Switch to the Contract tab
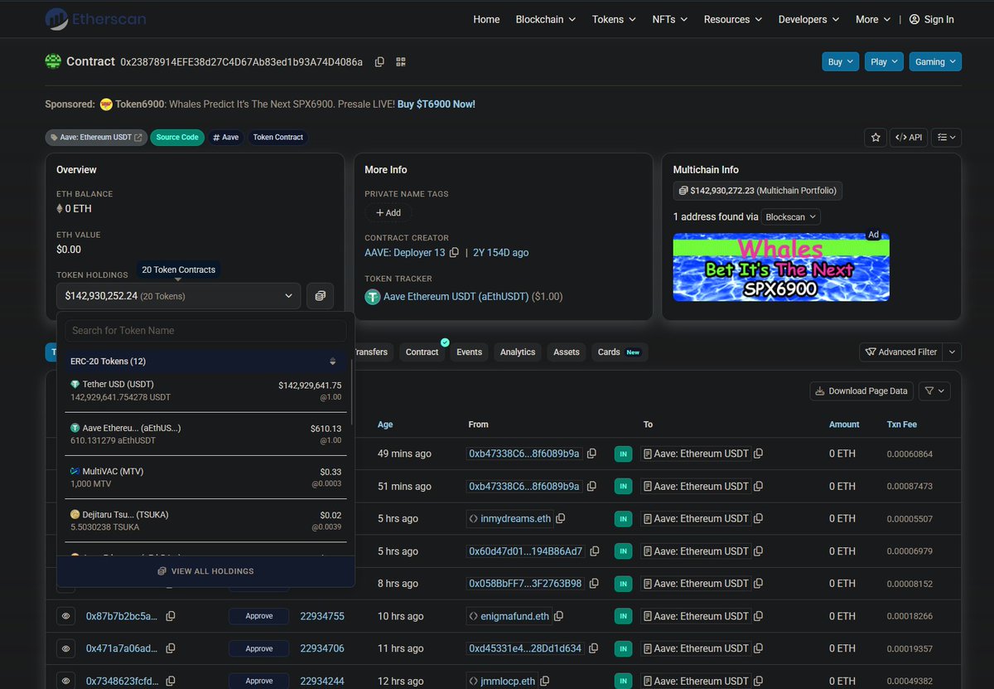 coord(422,352)
